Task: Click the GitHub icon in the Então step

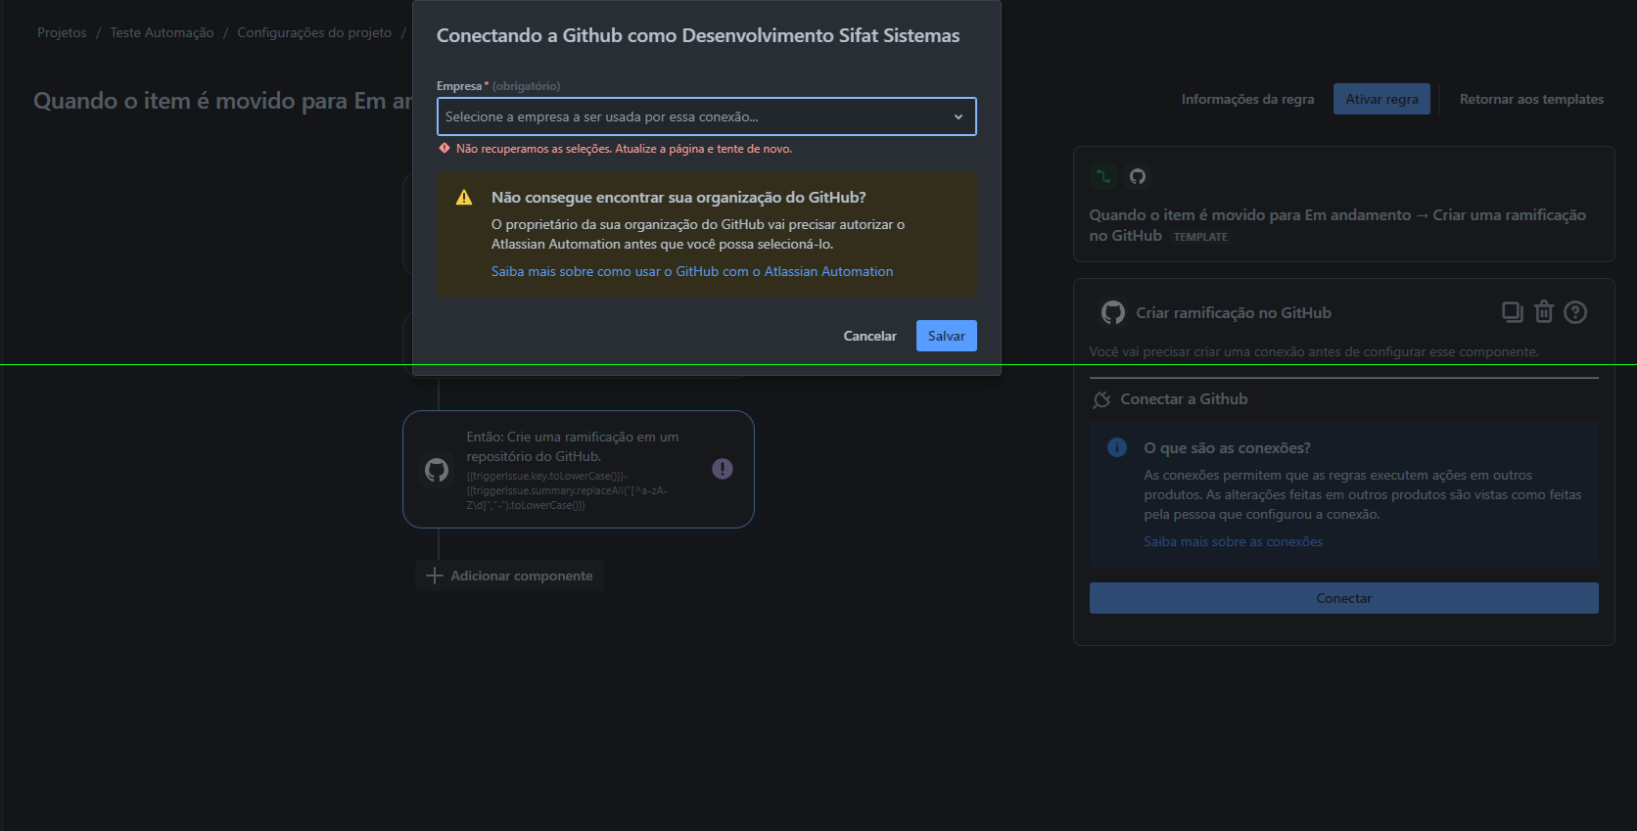Action: click(437, 470)
